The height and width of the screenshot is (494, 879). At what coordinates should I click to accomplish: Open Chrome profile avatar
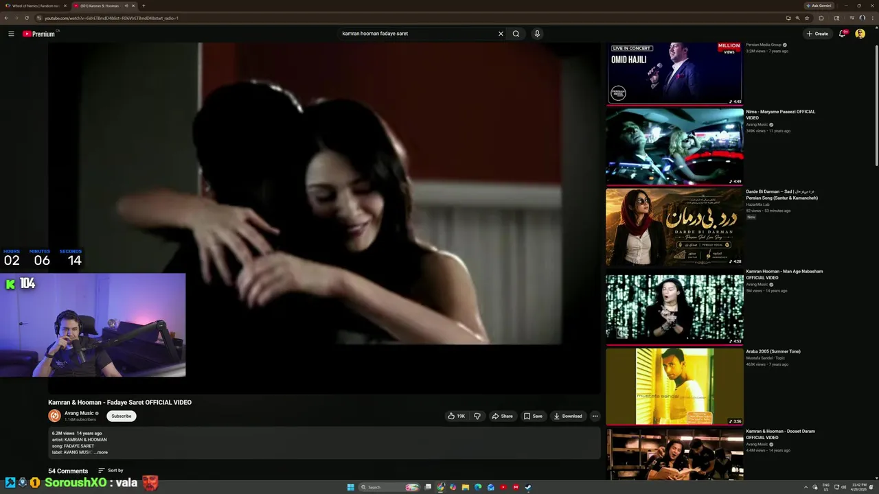tap(862, 18)
